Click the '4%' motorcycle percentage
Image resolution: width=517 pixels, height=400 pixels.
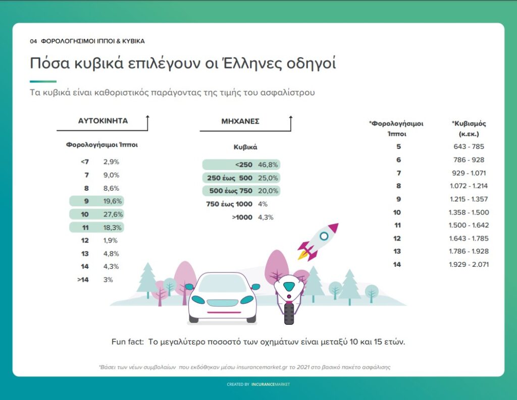pyautogui.click(x=263, y=204)
